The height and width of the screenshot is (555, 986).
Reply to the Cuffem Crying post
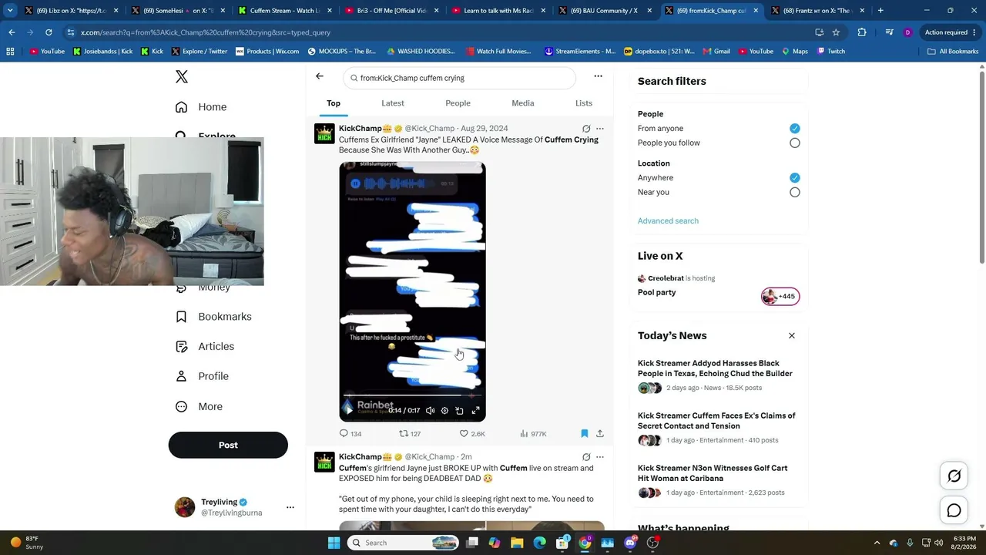(350, 434)
